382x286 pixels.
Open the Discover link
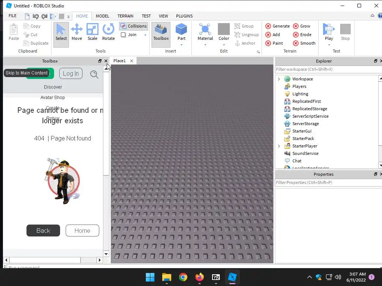53,87
